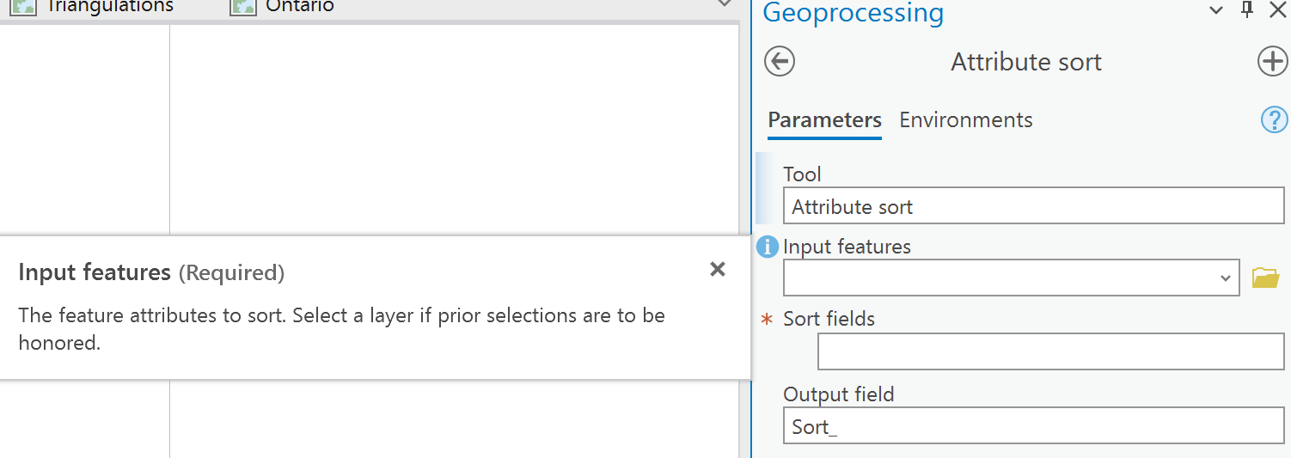Click the Ontario map view icon
The image size is (1291, 458).
[x=243, y=7]
